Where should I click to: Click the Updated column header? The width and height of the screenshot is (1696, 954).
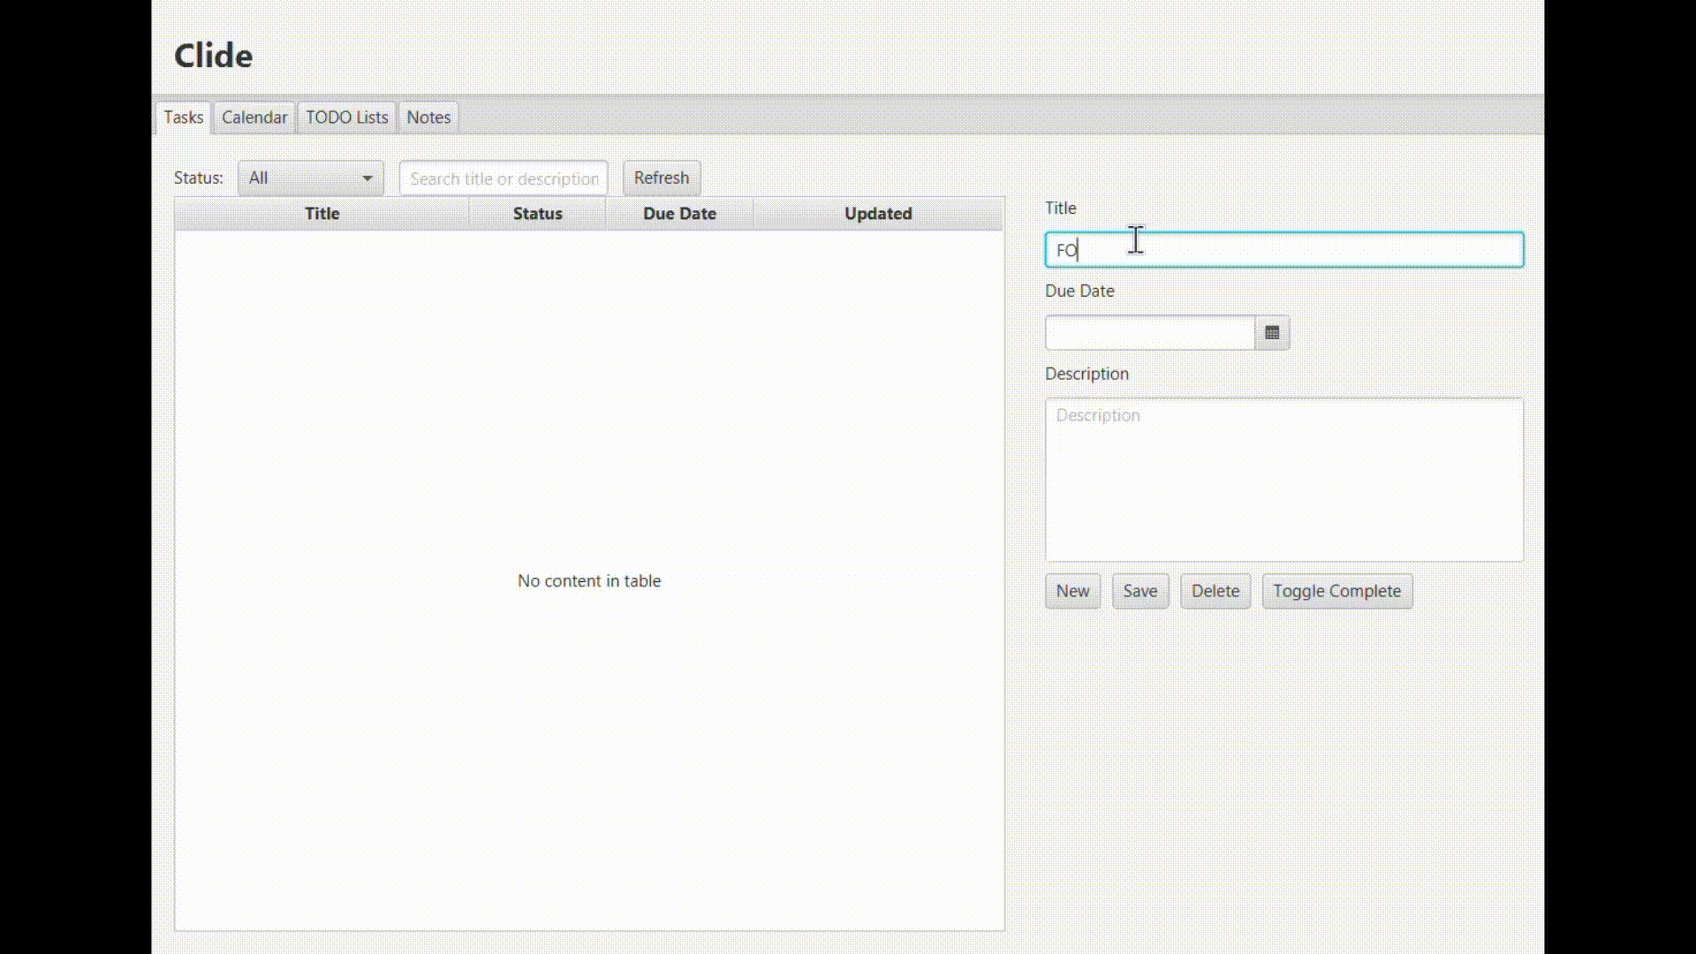(x=878, y=213)
